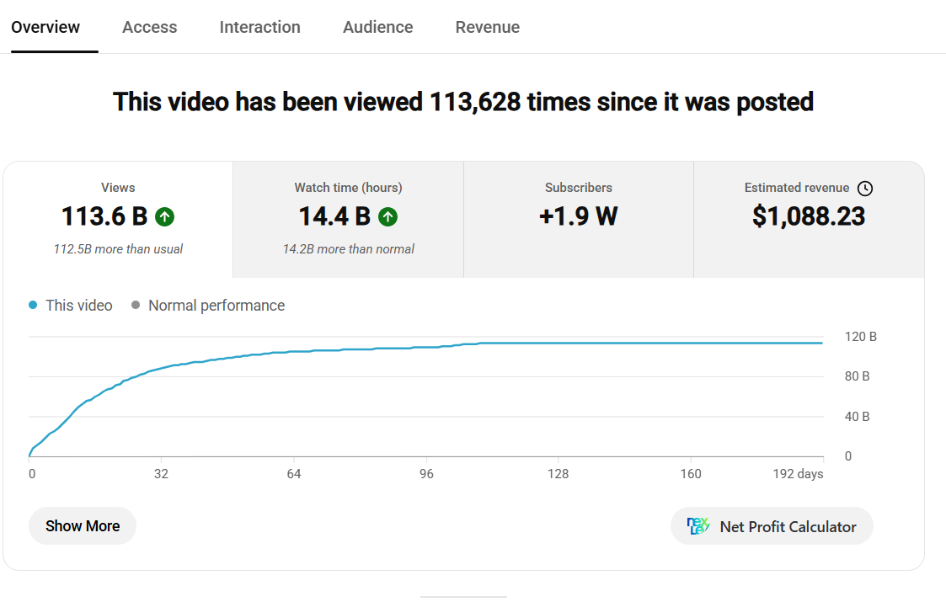This screenshot has height=602, width=946.
Task: Open the Net Profit Calculator
Action: 772,526
